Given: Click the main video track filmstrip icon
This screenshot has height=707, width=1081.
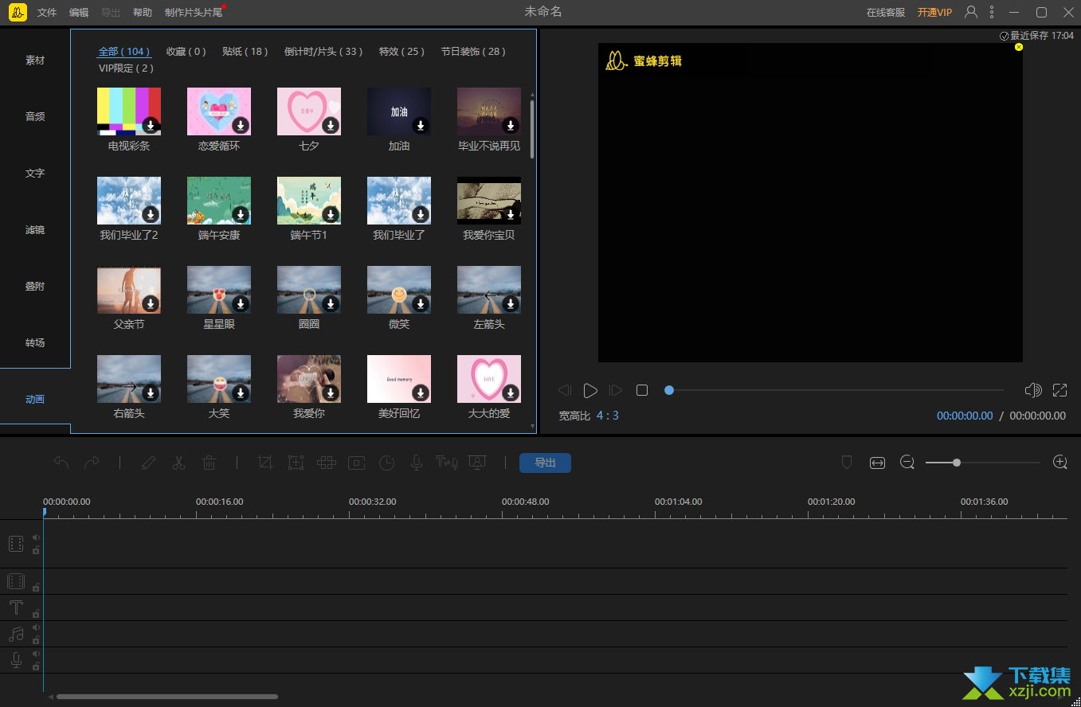Looking at the screenshot, I should click(16, 544).
